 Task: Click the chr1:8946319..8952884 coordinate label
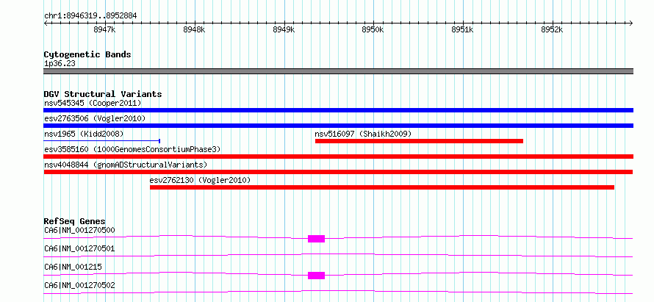coord(90,16)
